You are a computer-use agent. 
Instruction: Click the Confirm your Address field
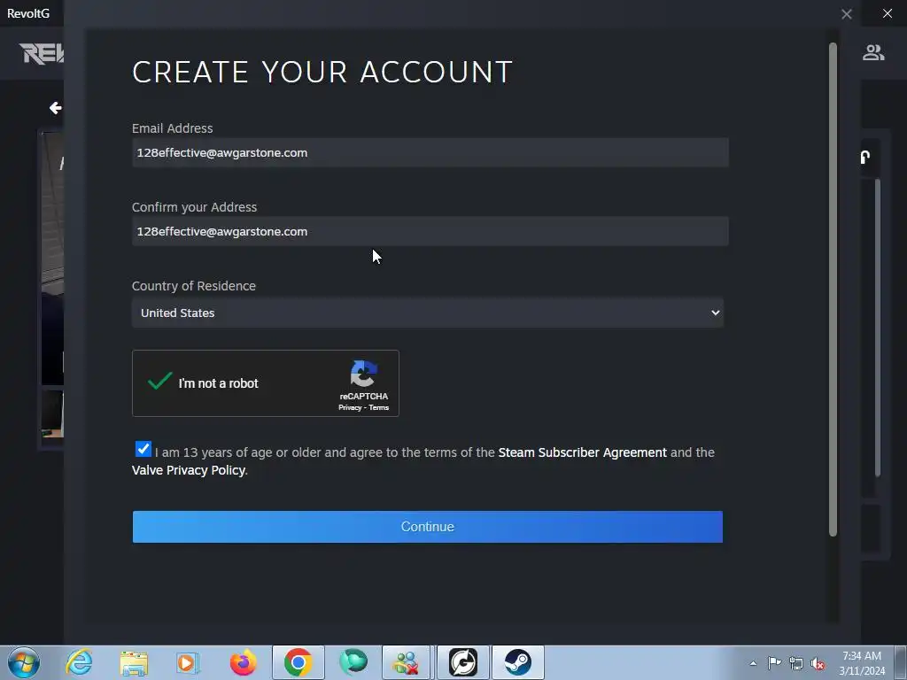430,231
